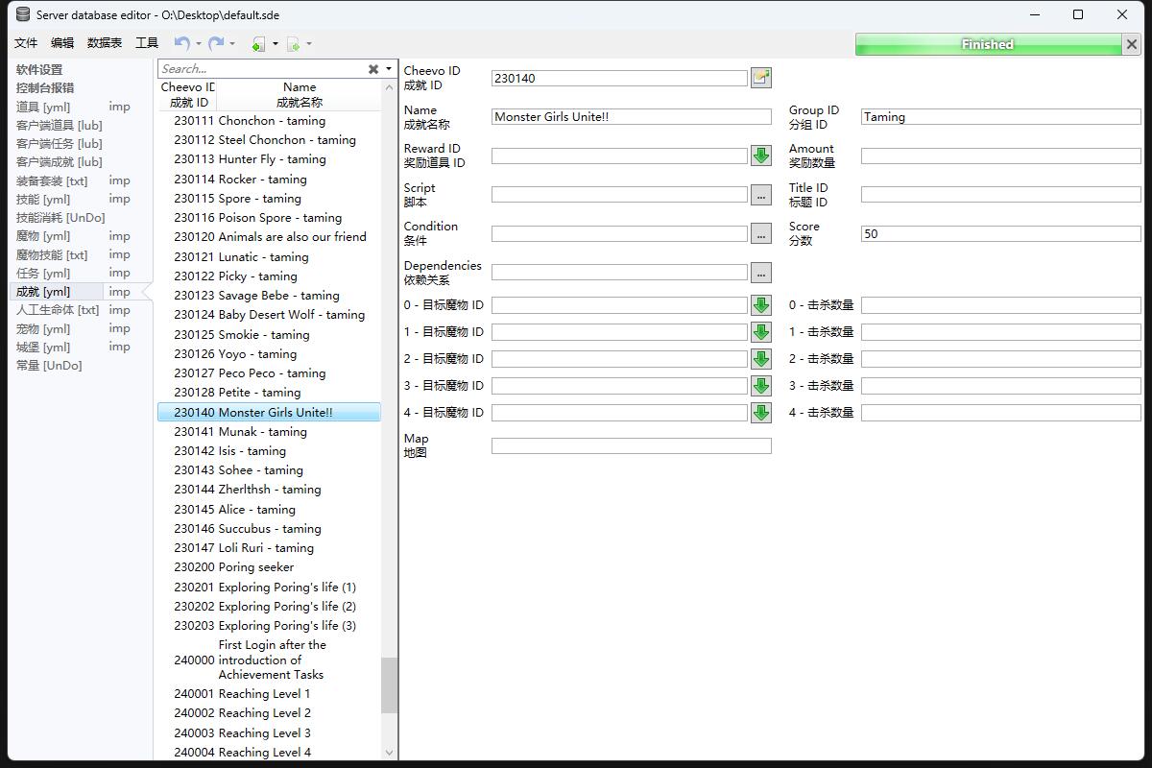Open the 魔物 [yml] database tab

[x=43, y=236]
